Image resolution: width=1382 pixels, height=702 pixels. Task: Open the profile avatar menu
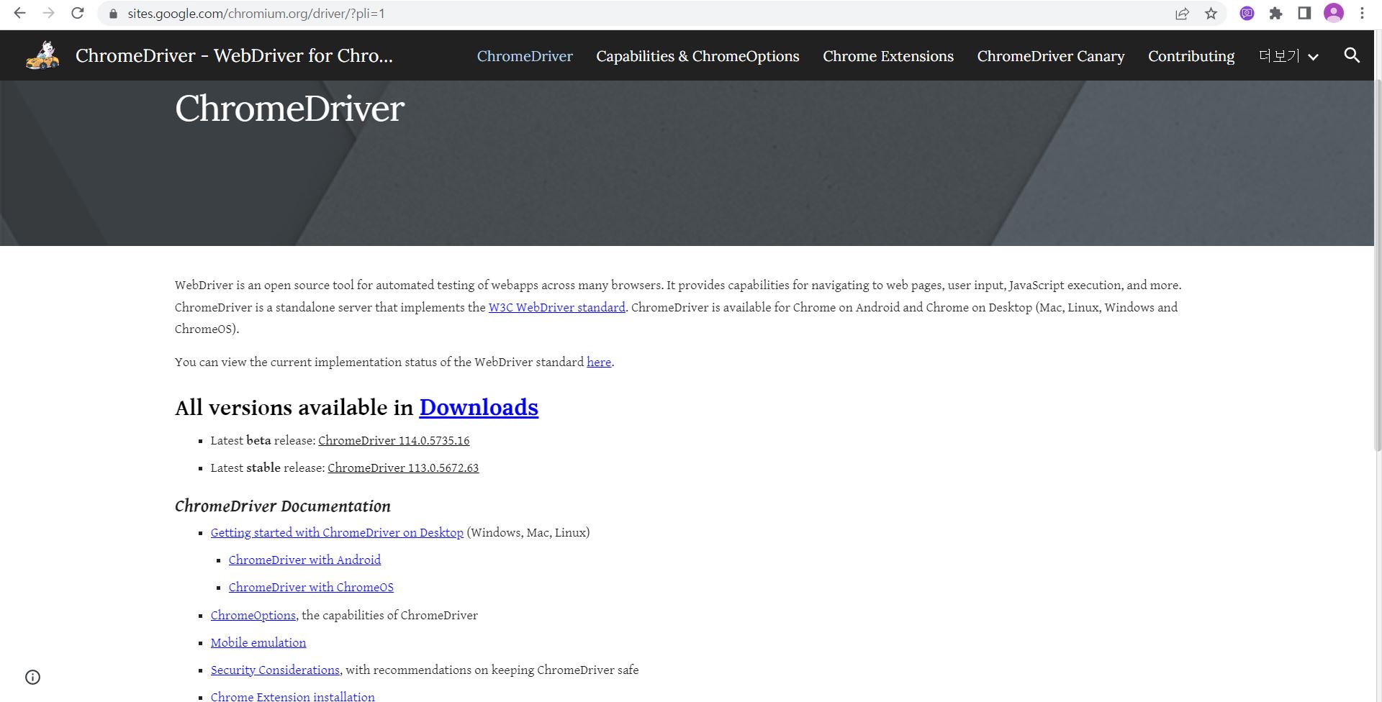pyautogui.click(x=1334, y=13)
